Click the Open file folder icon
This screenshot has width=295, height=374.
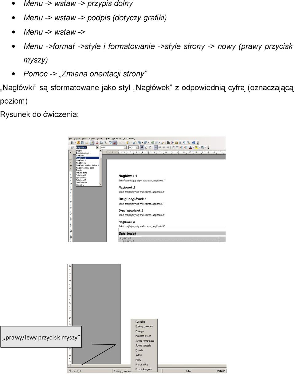[78, 143]
